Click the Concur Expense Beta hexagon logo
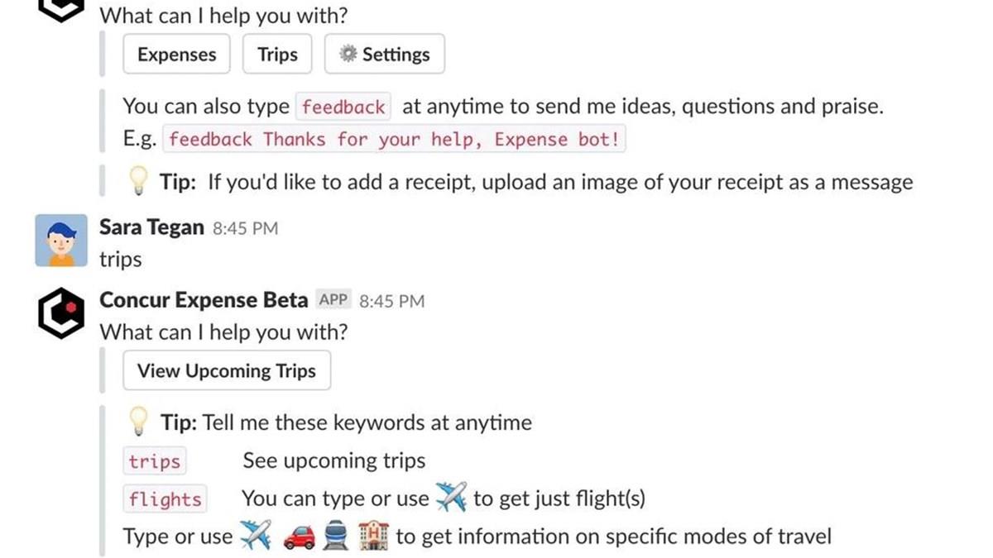Viewport: 993px width, 558px height. (x=61, y=313)
